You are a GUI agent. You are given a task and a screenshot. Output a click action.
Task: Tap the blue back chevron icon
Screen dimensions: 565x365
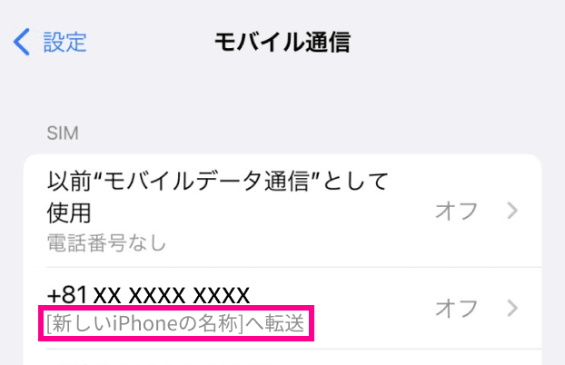[x=22, y=42]
